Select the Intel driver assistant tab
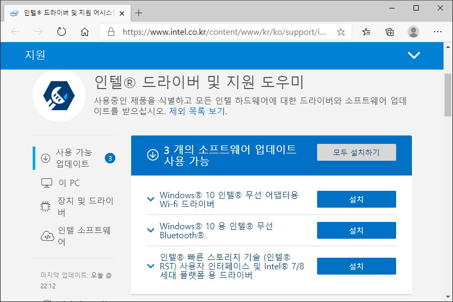 [67, 13]
